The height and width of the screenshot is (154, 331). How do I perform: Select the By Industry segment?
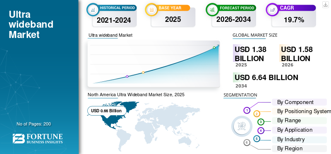coord(299,139)
